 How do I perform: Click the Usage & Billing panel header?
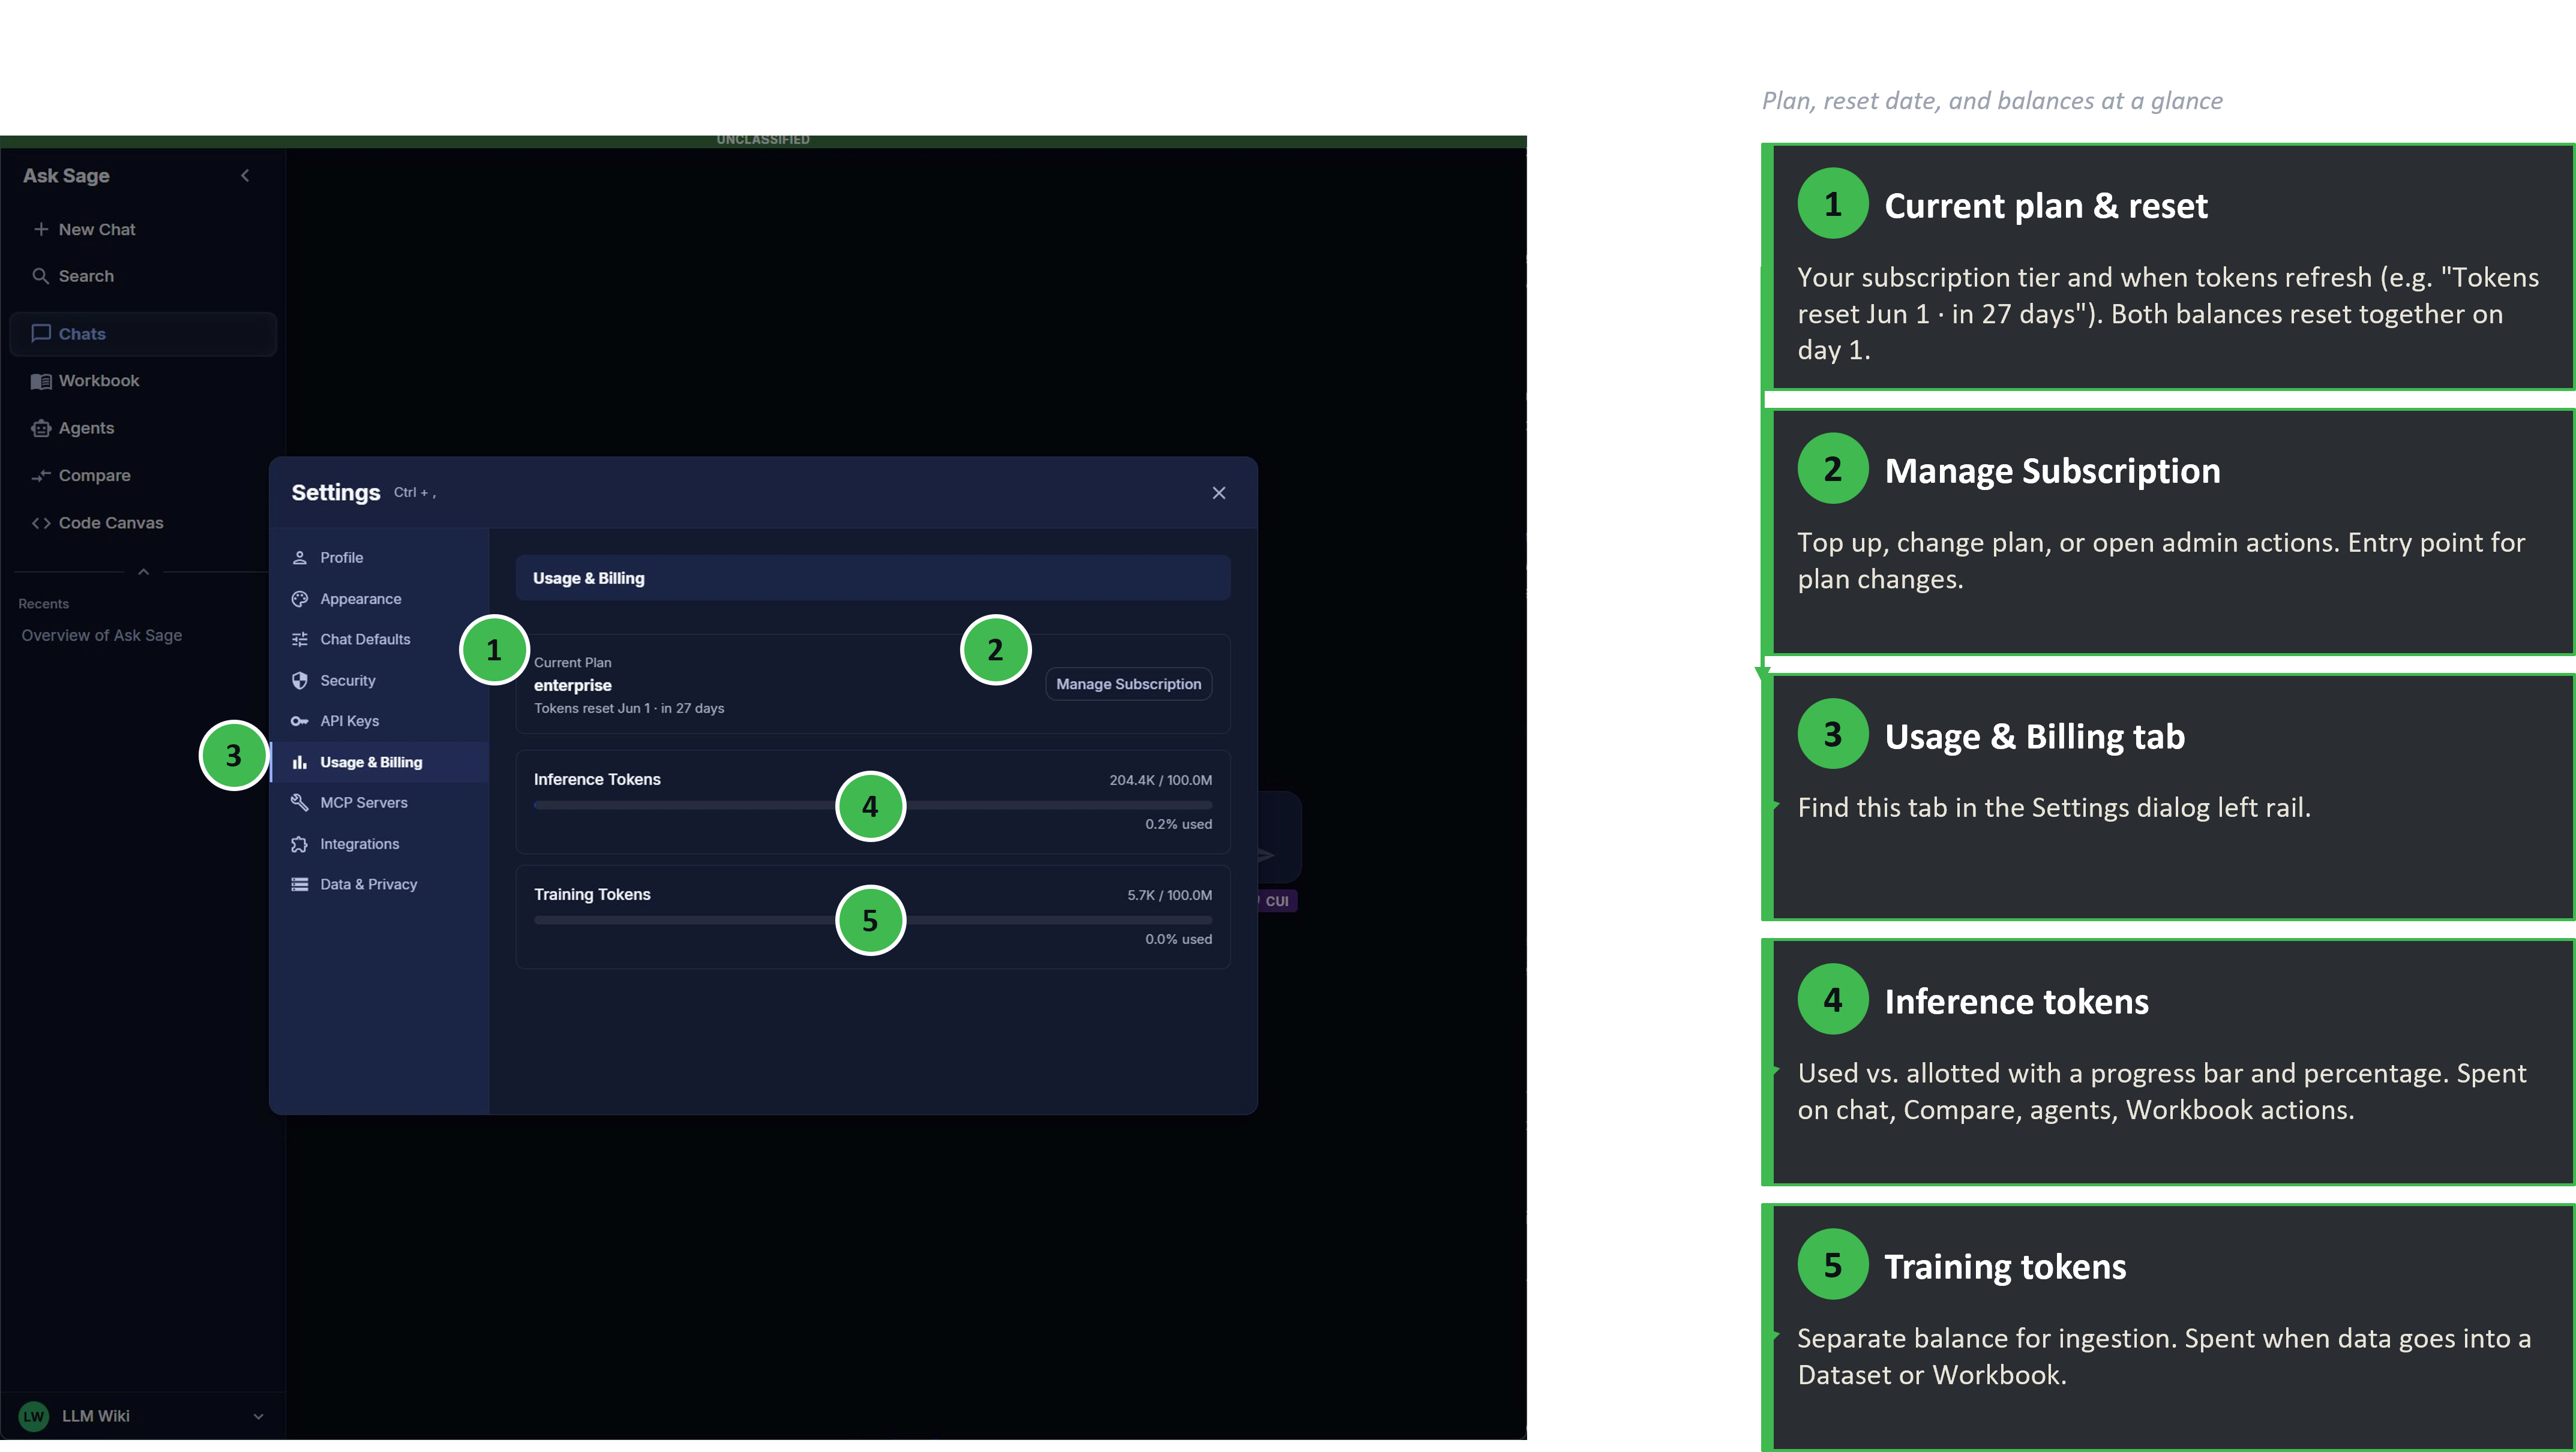872,579
